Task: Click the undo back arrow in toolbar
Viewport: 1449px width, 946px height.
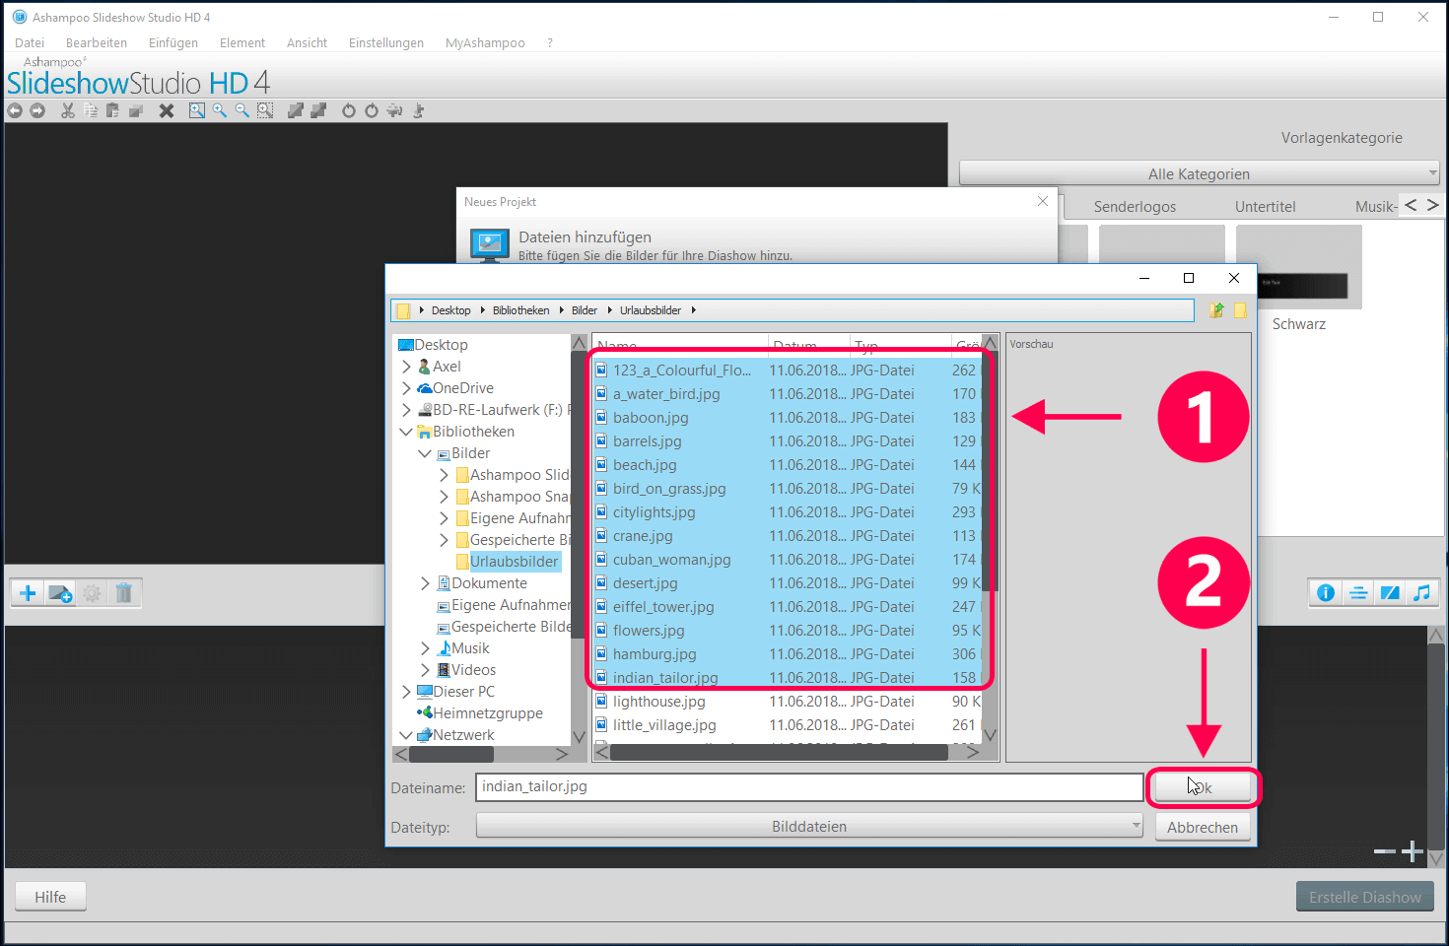Action: tap(15, 110)
